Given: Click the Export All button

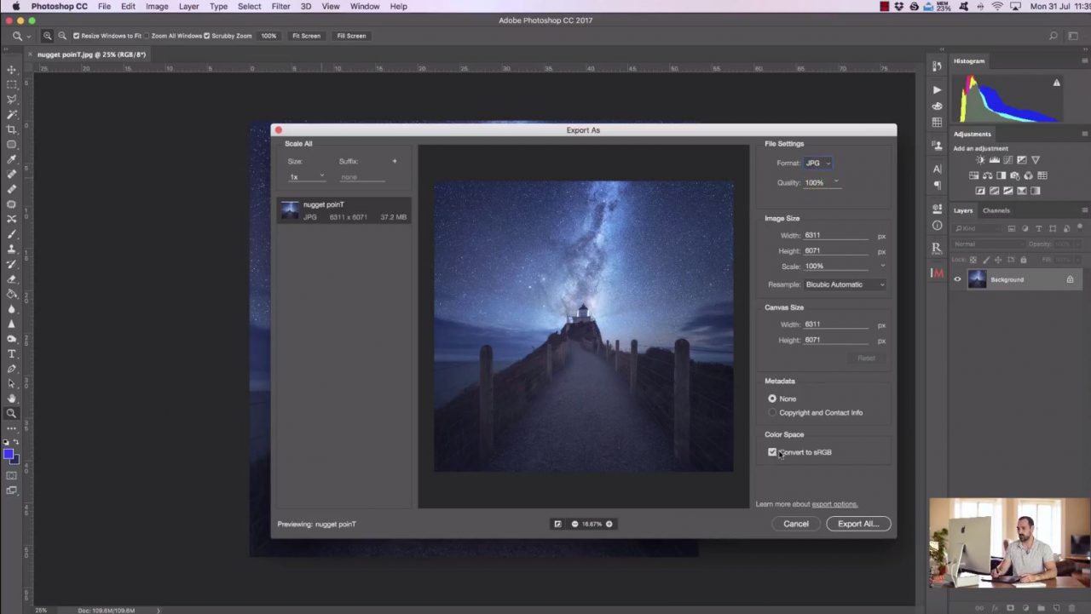Looking at the screenshot, I should click(857, 524).
